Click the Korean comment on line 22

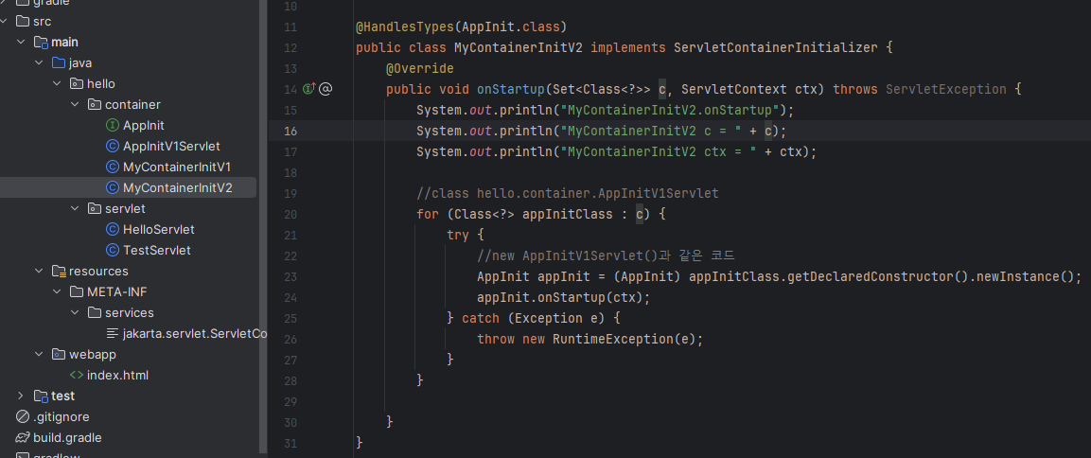[606, 255]
